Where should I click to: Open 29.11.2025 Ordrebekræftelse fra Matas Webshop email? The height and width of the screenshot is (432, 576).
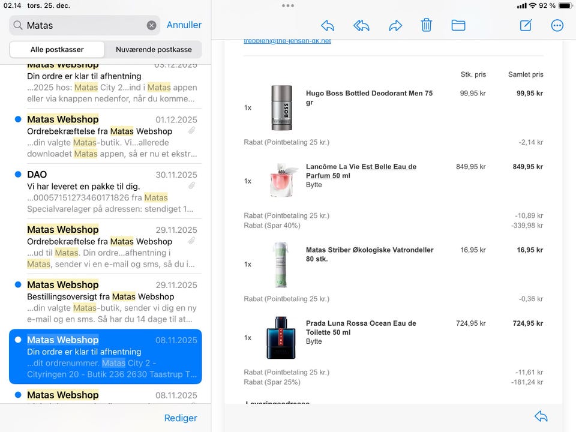[x=106, y=246]
